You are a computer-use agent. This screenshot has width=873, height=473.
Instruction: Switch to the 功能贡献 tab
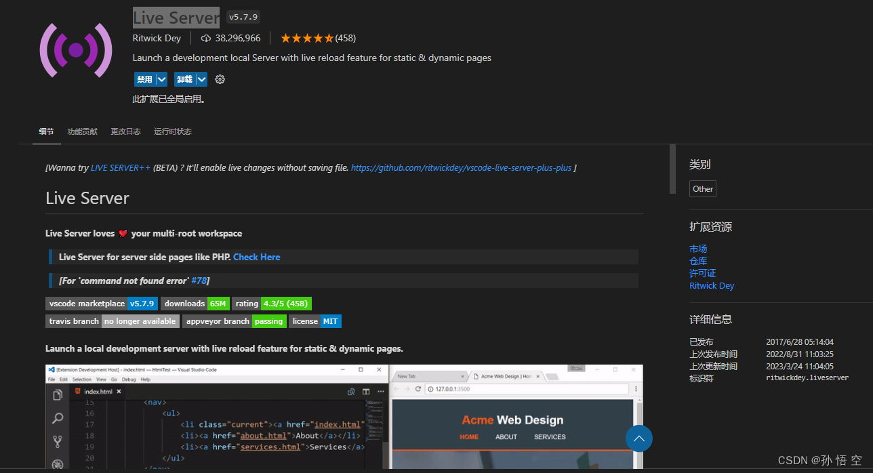(x=82, y=131)
